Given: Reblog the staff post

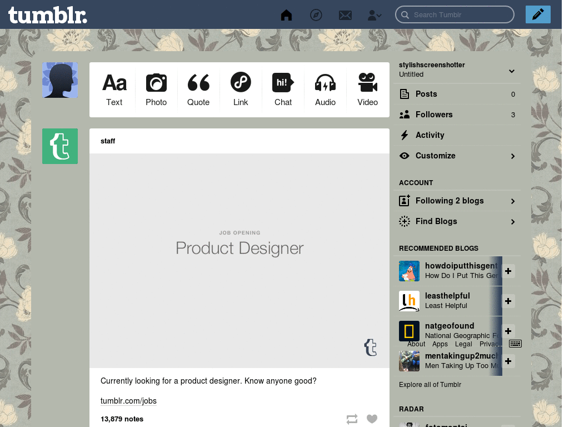Looking at the screenshot, I should [352, 419].
